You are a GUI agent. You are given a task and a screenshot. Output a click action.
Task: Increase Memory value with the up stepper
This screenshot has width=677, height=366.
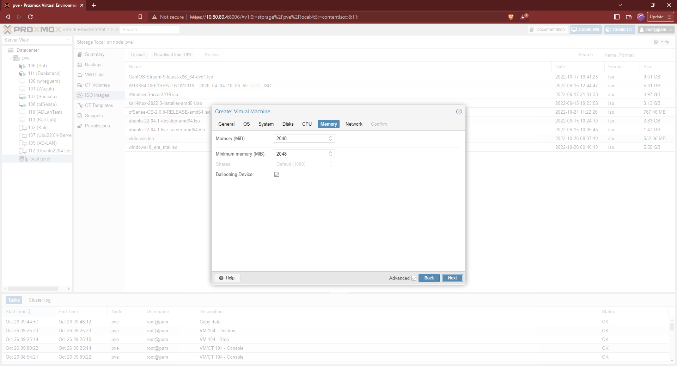click(x=330, y=137)
